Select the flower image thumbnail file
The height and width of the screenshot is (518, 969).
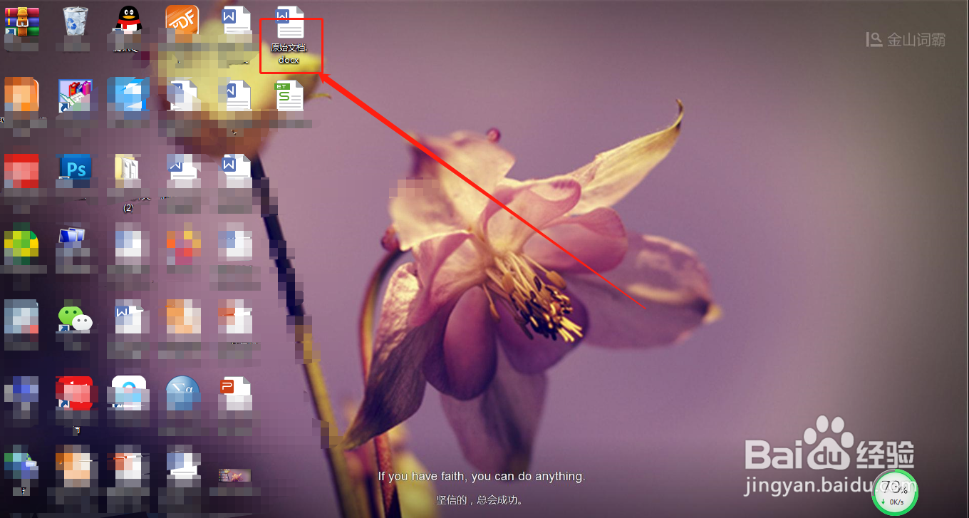tap(235, 475)
